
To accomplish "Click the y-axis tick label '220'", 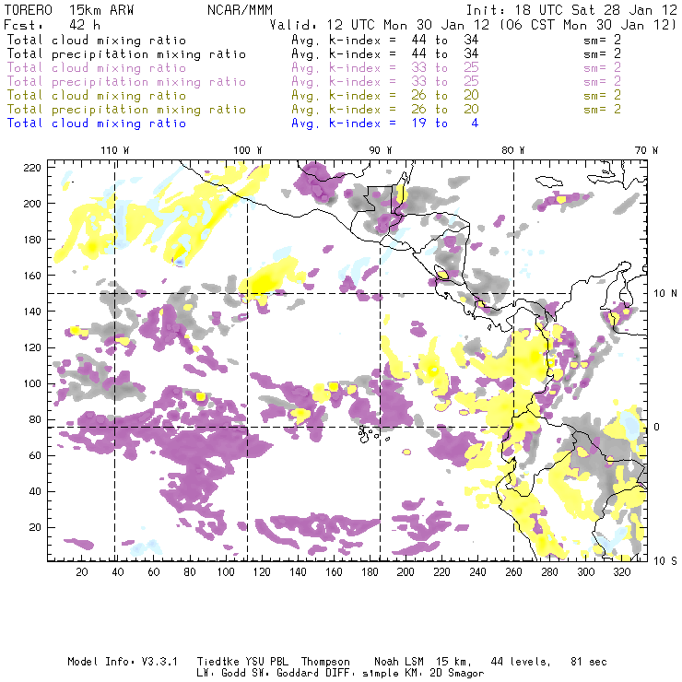I will [x=32, y=168].
